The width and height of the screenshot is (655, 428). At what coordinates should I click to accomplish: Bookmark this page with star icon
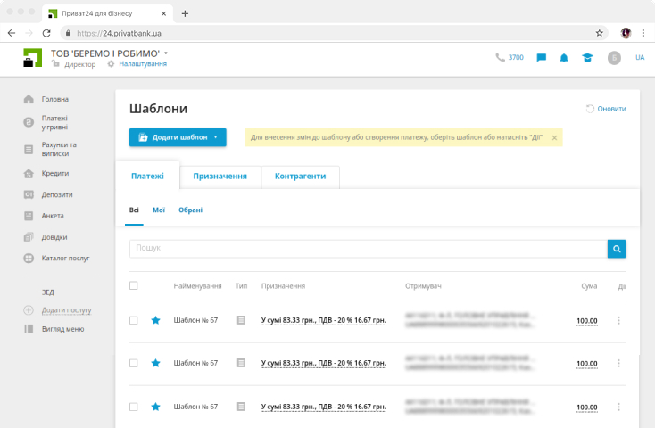(600, 33)
